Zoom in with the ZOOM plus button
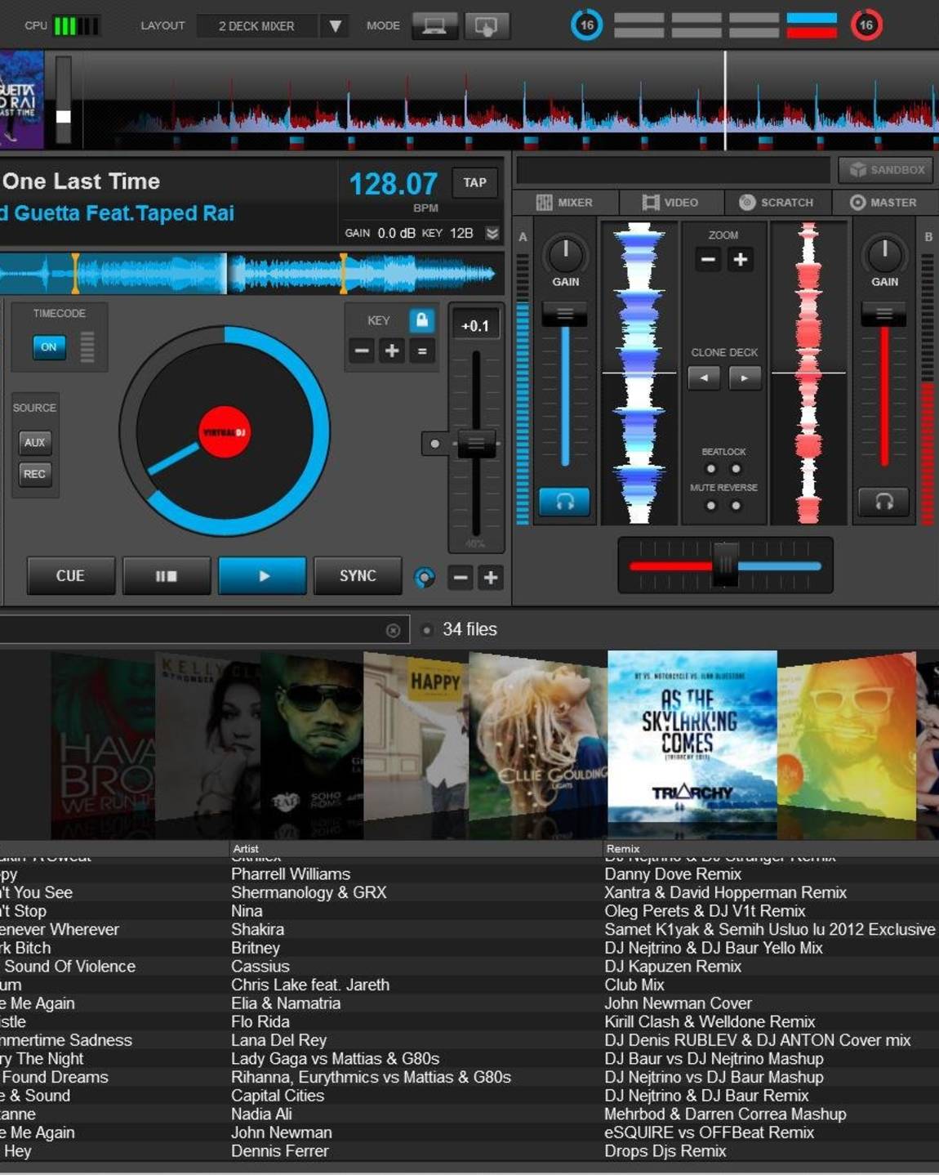 [741, 260]
